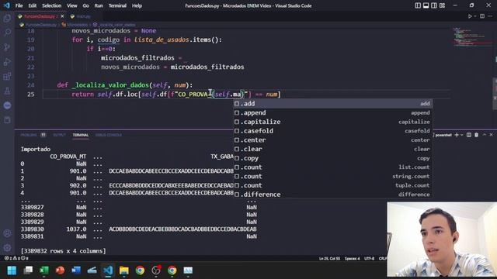This screenshot has height=279, width=497.
Task: Open Excel from the taskbar
Action: click(x=44, y=270)
